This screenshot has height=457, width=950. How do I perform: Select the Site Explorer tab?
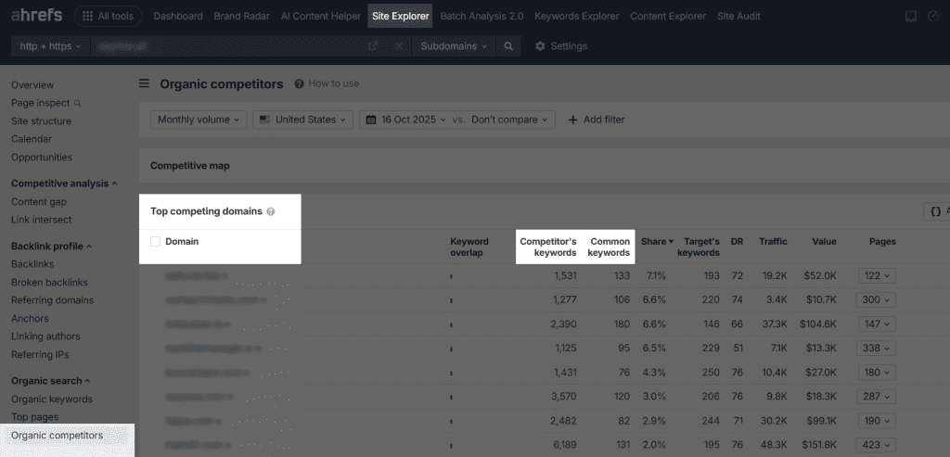click(401, 17)
